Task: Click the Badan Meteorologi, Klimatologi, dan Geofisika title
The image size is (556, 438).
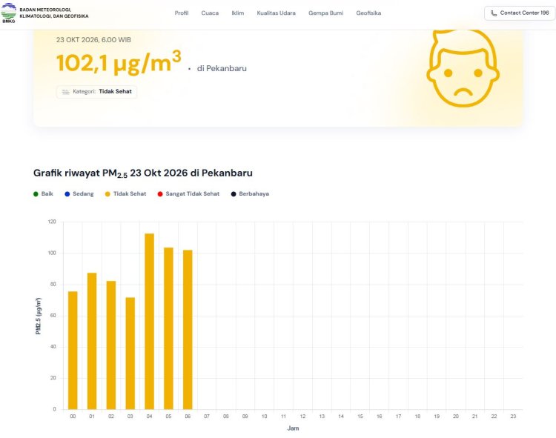Action: coord(54,13)
